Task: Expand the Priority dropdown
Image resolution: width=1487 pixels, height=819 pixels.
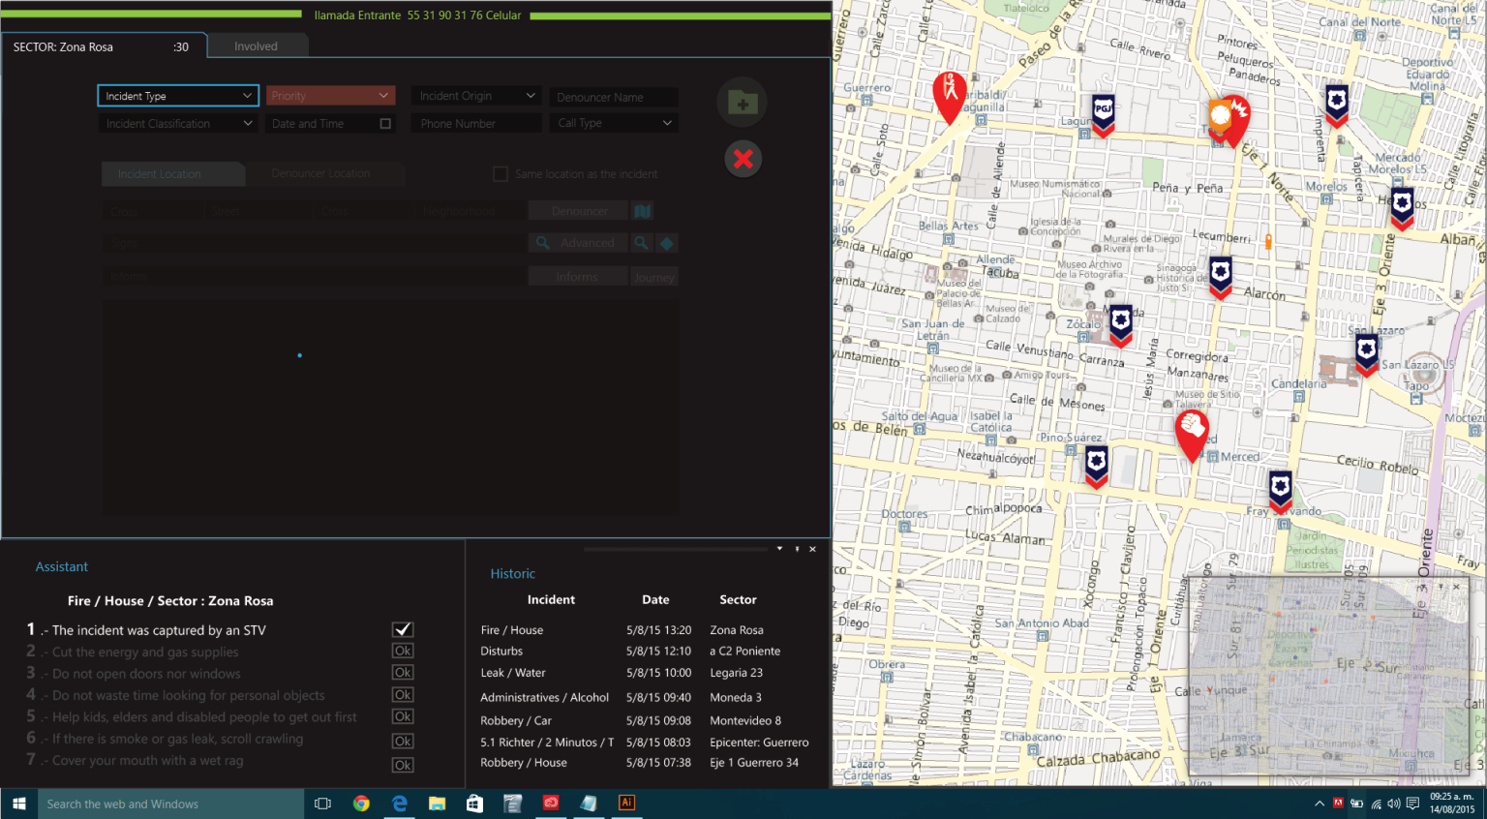Action: coord(330,96)
